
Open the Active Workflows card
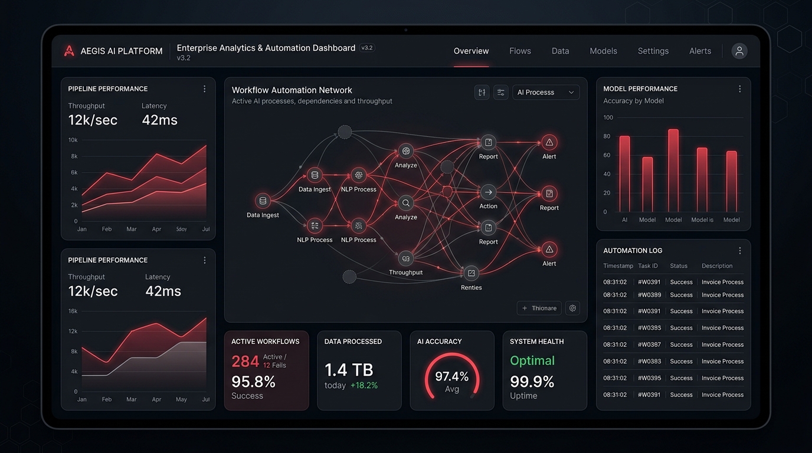click(x=266, y=370)
